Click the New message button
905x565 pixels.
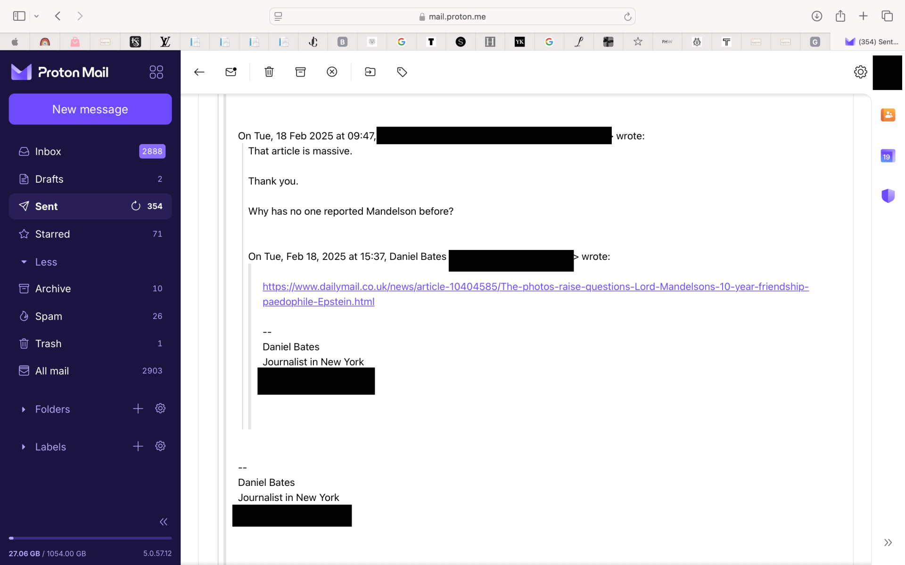[90, 109]
